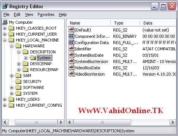
Task: Expand the SOFTWARE key
Action: pos(12,87)
